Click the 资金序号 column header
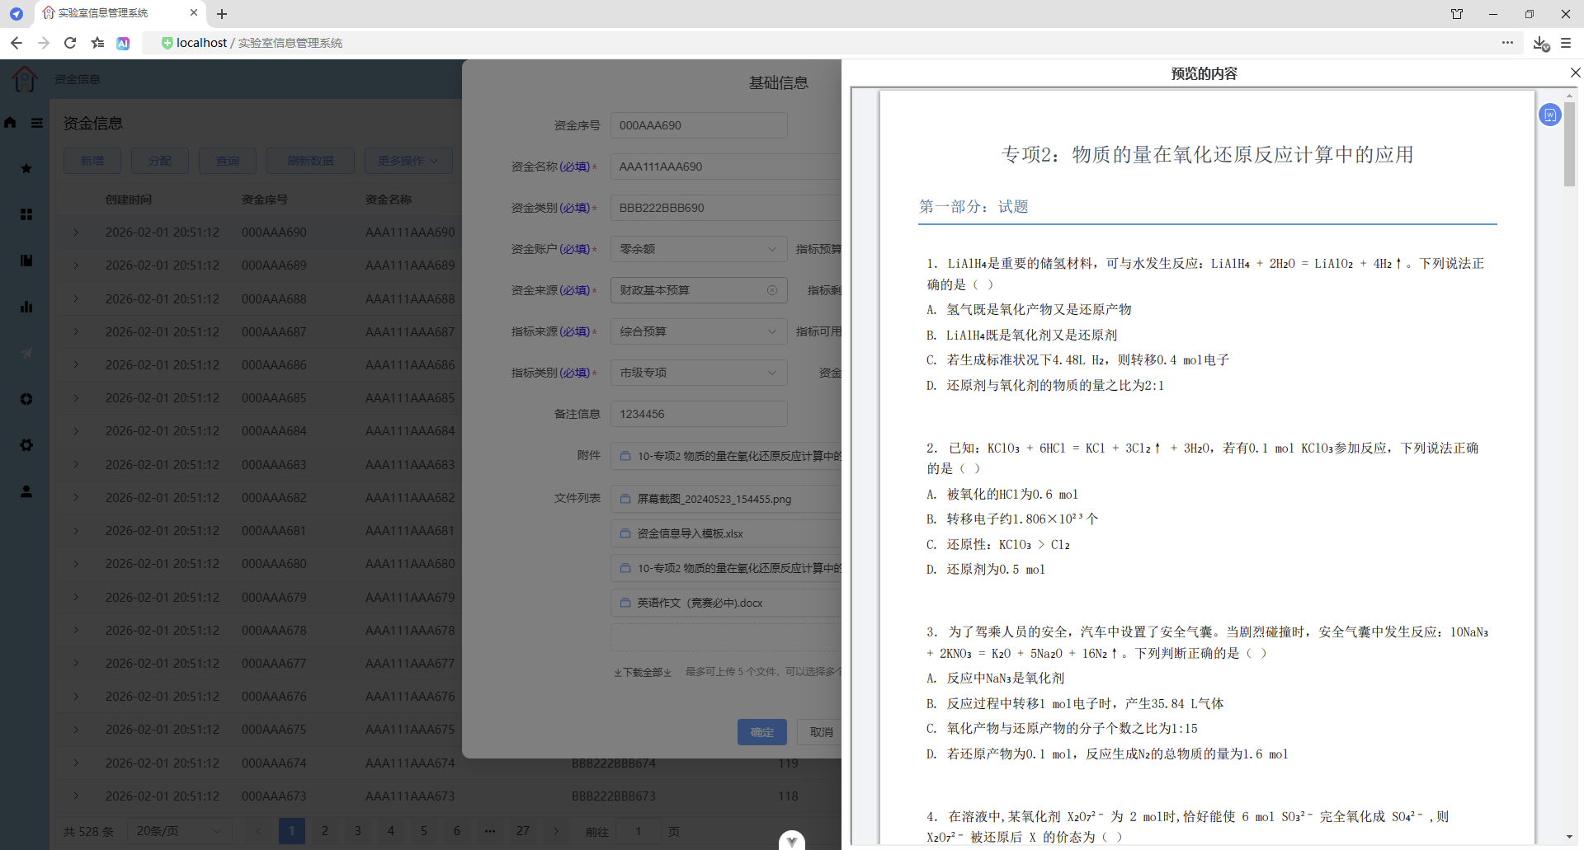Viewport: 1584px width, 850px height. 265,200
